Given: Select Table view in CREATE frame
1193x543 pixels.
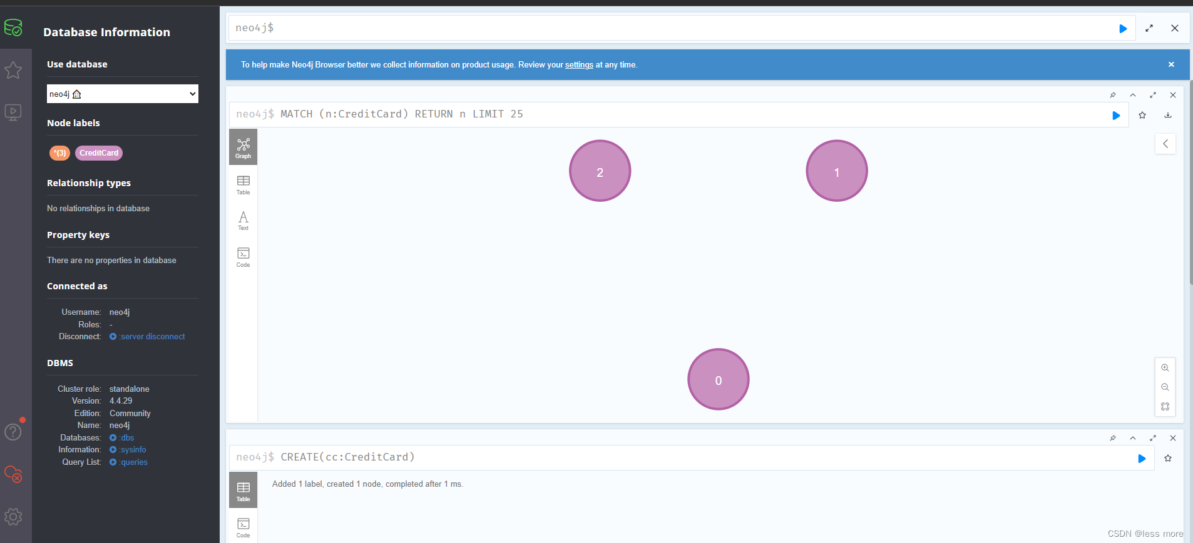Looking at the screenshot, I should [243, 491].
